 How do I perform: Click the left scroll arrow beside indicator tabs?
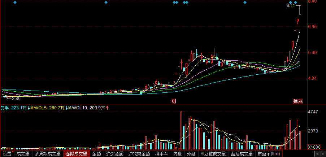pyautogui.click(x=317, y=154)
